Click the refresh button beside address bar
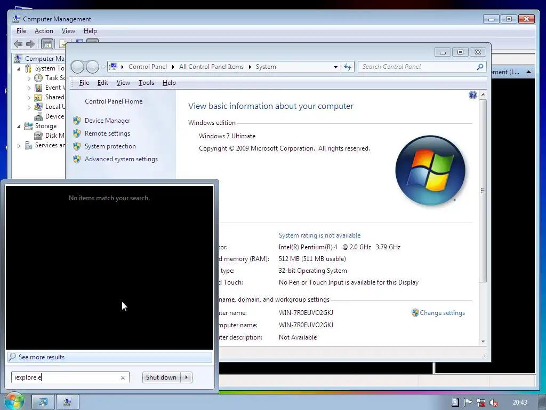The width and height of the screenshot is (546, 410). [x=348, y=67]
